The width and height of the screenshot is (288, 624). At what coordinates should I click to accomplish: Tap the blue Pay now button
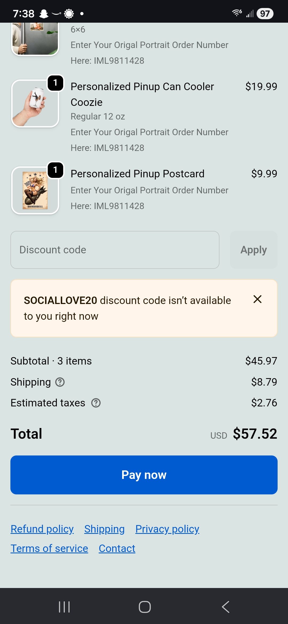pyautogui.click(x=144, y=475)
